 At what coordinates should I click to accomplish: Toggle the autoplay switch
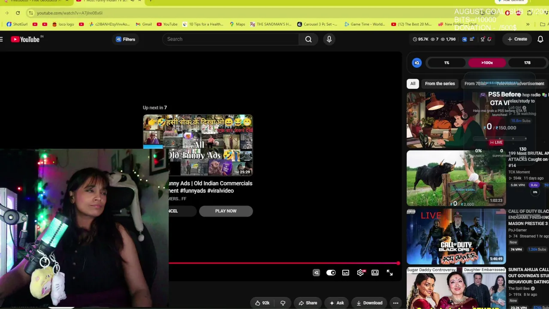click(331, 273)
